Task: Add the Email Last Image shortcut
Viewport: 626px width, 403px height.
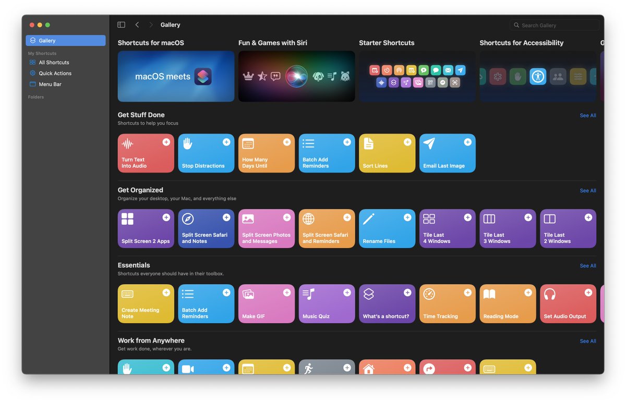Action: point(468,142)
